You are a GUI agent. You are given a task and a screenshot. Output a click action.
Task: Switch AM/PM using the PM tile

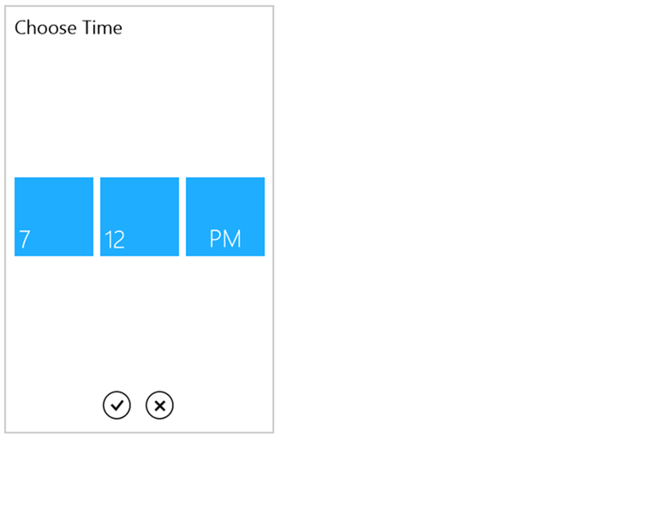225,216
